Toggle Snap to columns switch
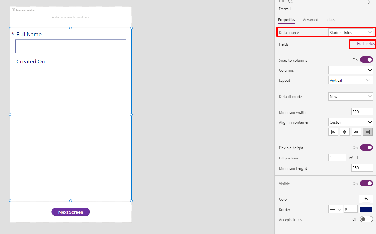The width and height of the screenshot is (376, 234). (x=366, y=60)
